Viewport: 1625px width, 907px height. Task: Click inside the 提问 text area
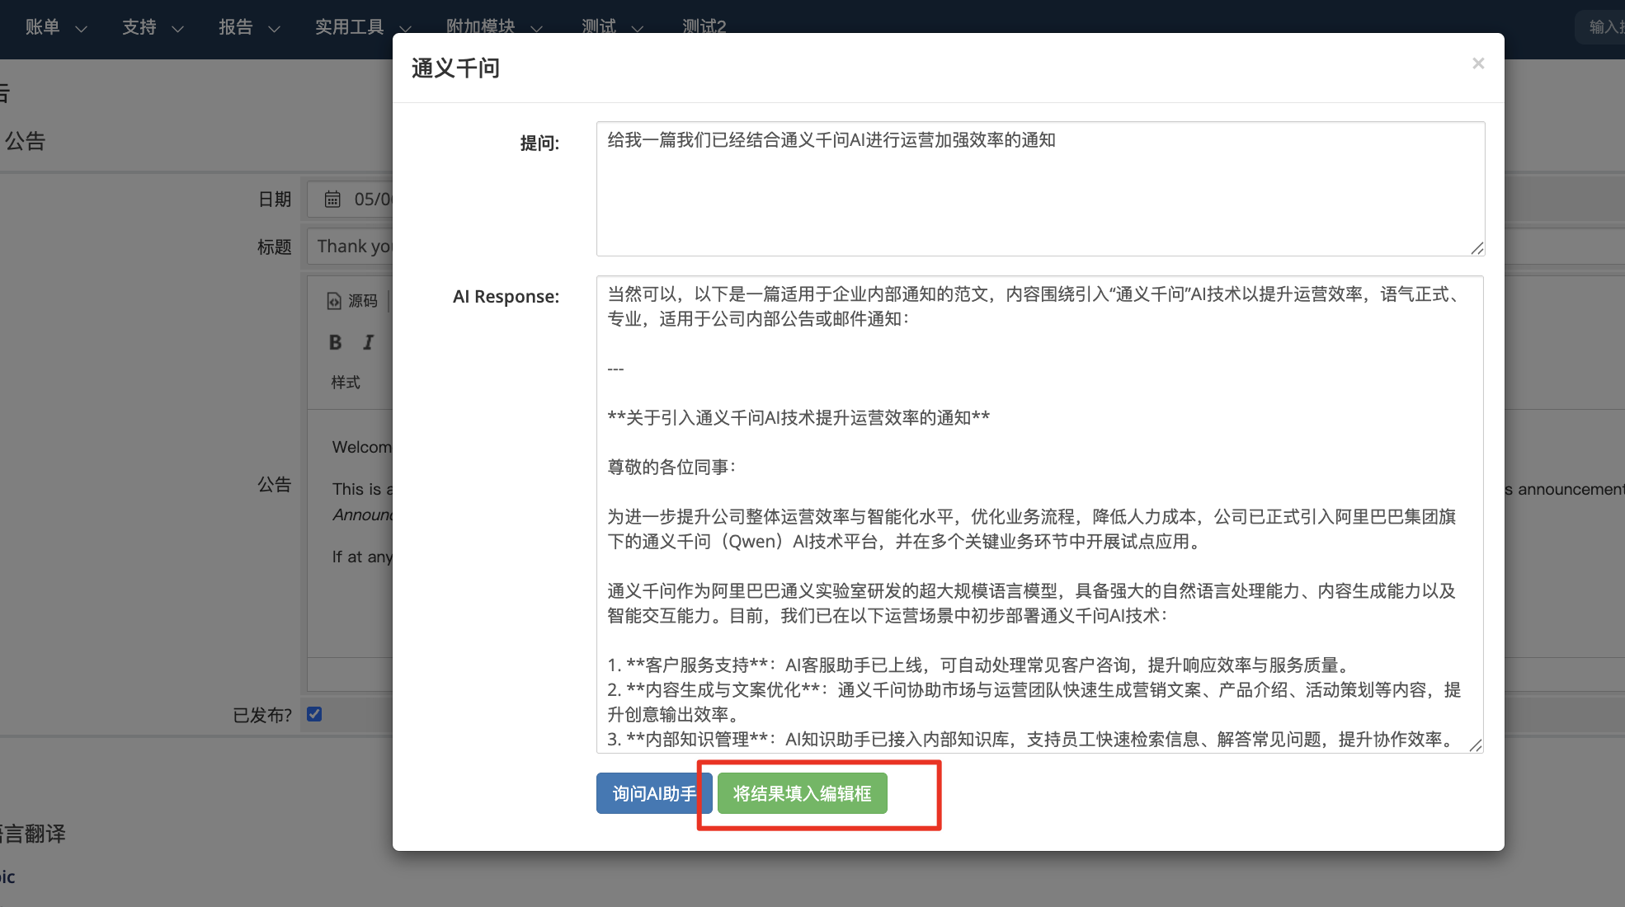(x=1039, y=190)
